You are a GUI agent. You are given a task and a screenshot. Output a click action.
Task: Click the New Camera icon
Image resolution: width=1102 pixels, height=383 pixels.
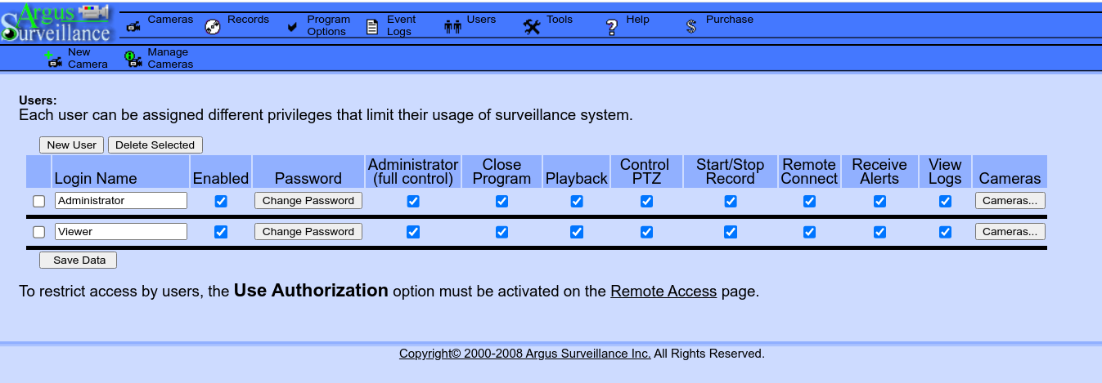[54, 59]
